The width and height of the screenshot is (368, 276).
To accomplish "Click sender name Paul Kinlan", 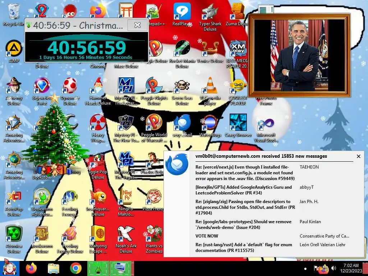I will [310, 221].
